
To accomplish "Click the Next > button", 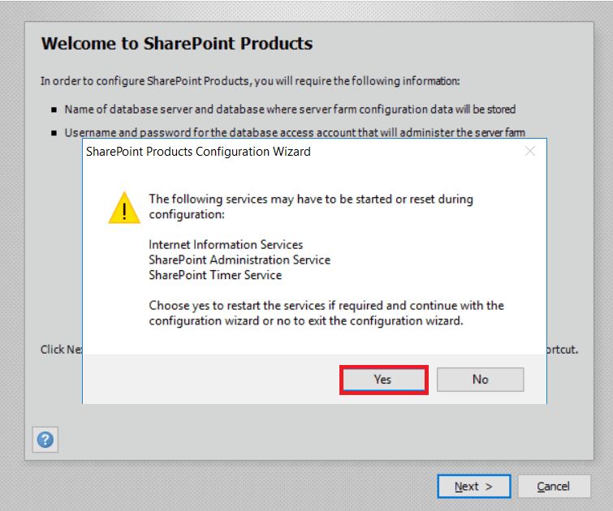I will tap(474, 487).
